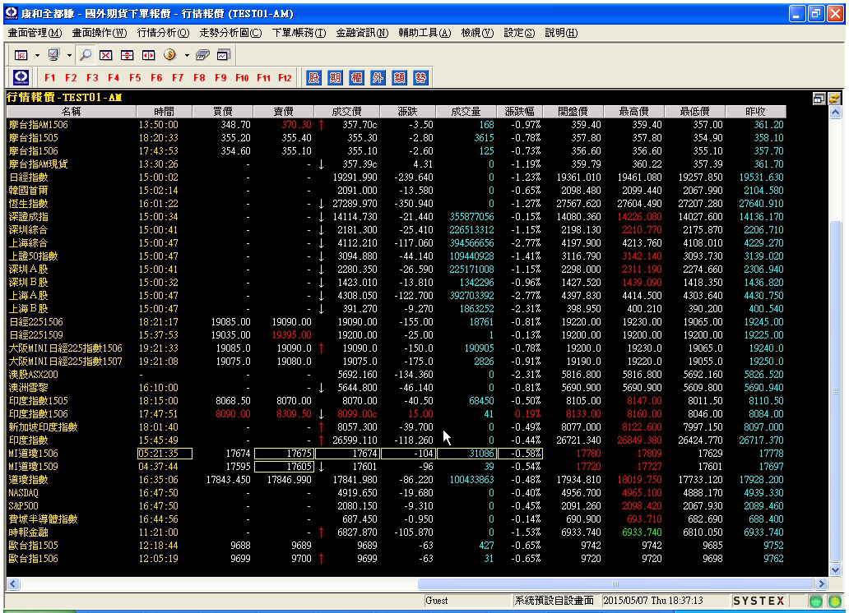Click the 成交價 column header
849x613 pixels.
(x=346, y=112)
